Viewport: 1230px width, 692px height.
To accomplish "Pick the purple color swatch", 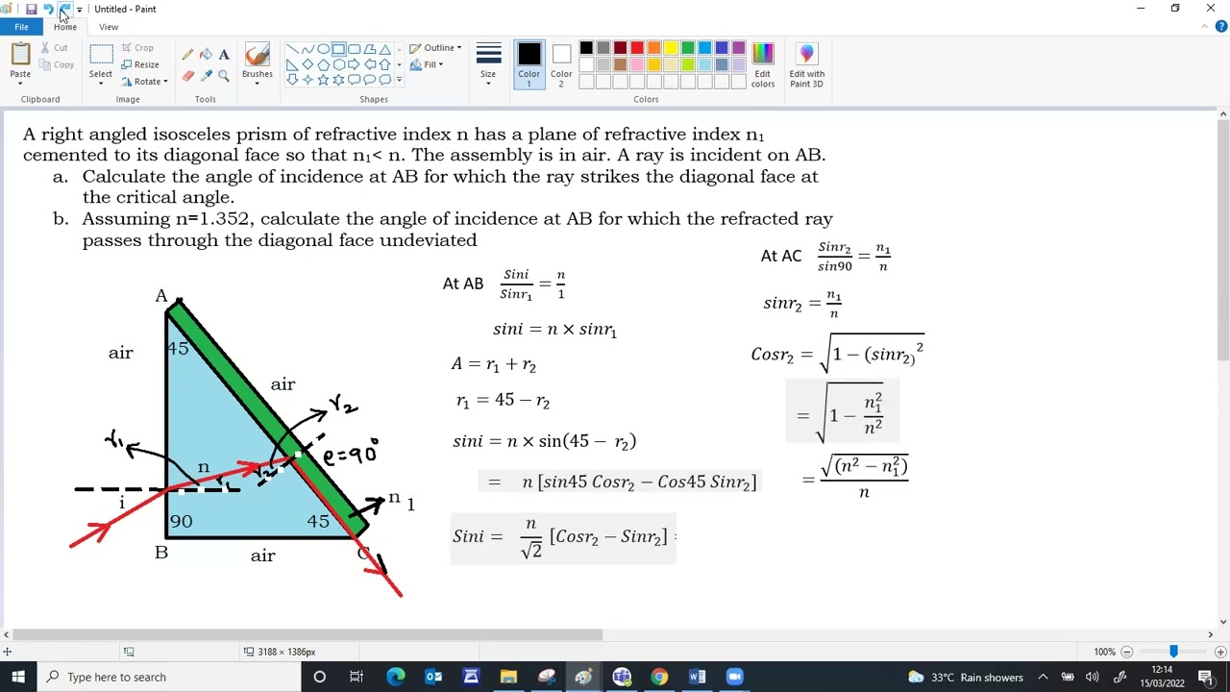I will [x=738, y=48].
